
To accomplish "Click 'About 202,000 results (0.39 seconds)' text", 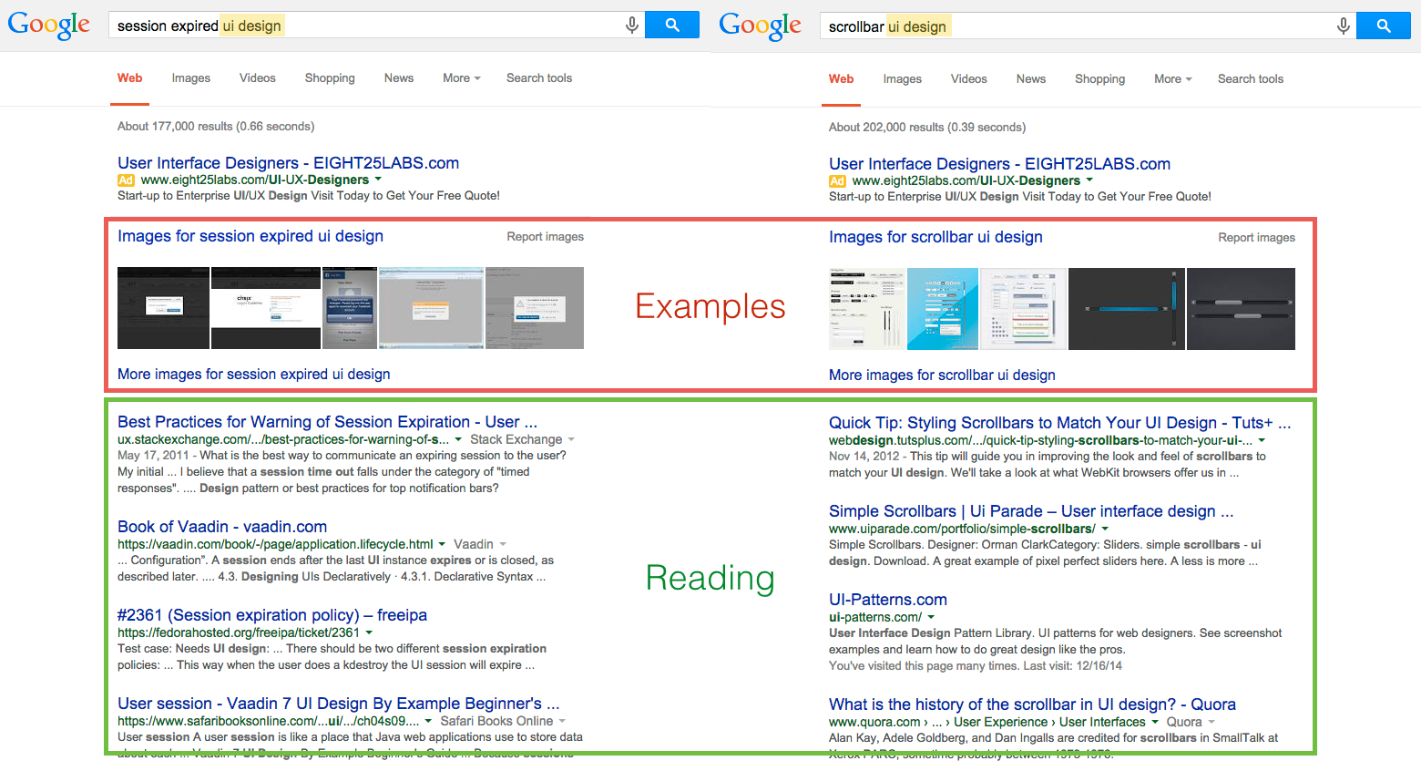I will 927,128.
